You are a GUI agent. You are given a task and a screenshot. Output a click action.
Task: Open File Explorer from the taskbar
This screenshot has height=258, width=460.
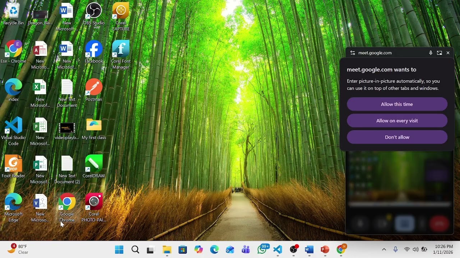point(167,249)
